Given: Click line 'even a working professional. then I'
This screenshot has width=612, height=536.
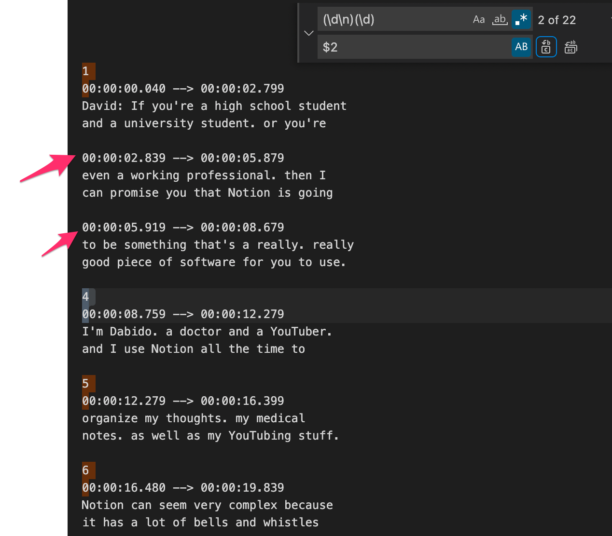Looking at the screenshot, I should (204, 175).
